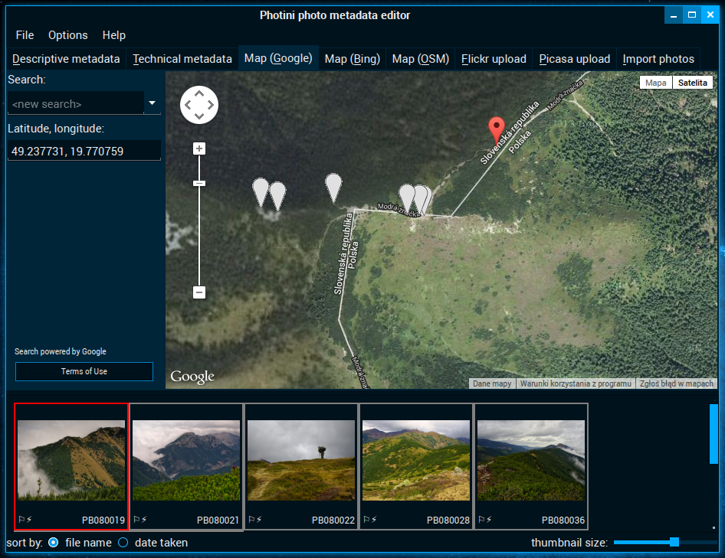Click the red location marker on the map

pos(496,130)
